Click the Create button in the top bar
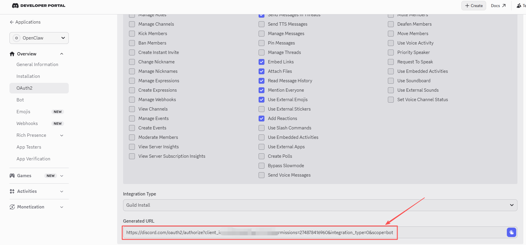The image size is (526, 245). point(474,6)
